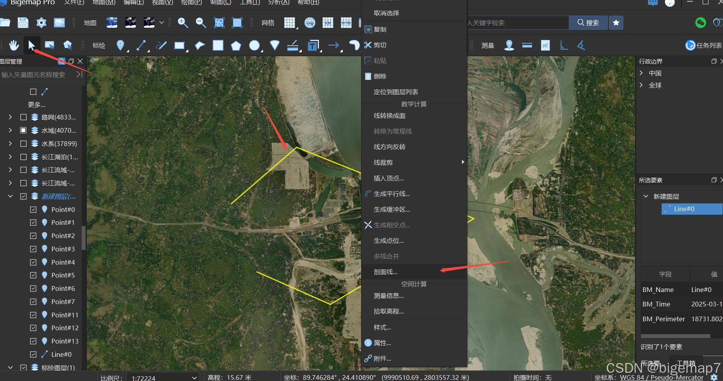Open the scale 1:72224 dropdown
Screen dimensions: 723x381
point(194,377)
